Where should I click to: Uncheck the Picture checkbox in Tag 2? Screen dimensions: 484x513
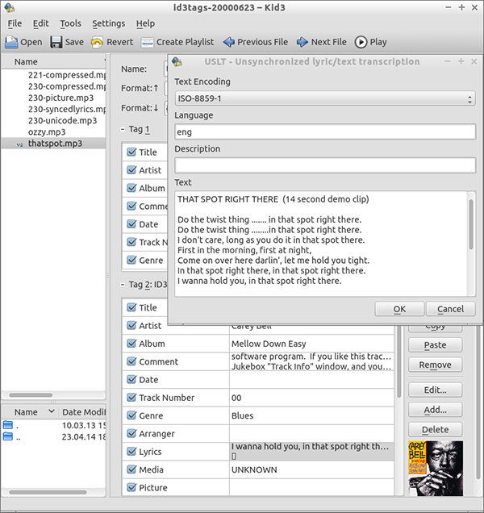pos(131,487)
